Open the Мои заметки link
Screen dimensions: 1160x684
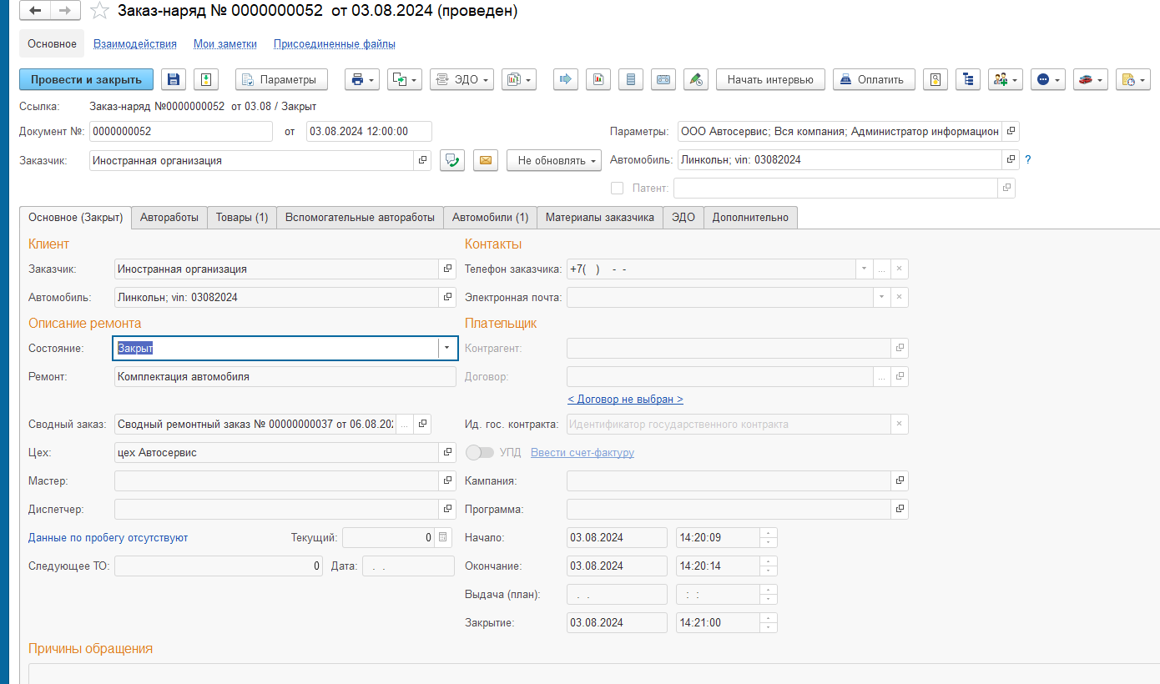coord(225,43)
